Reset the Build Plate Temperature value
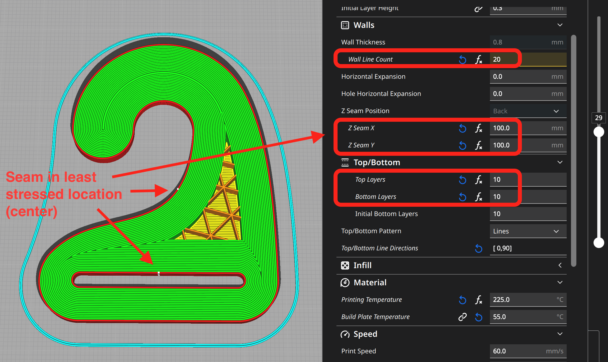This screenshot has height=362, width=608. (479, 317)
